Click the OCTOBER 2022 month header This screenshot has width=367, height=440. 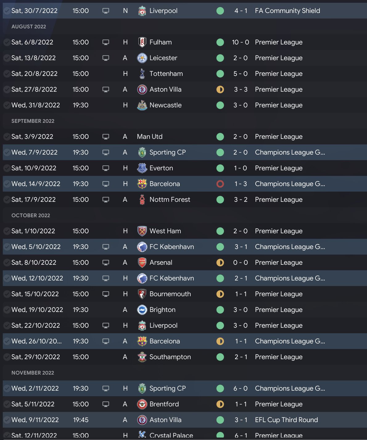[x=31, y=215]
